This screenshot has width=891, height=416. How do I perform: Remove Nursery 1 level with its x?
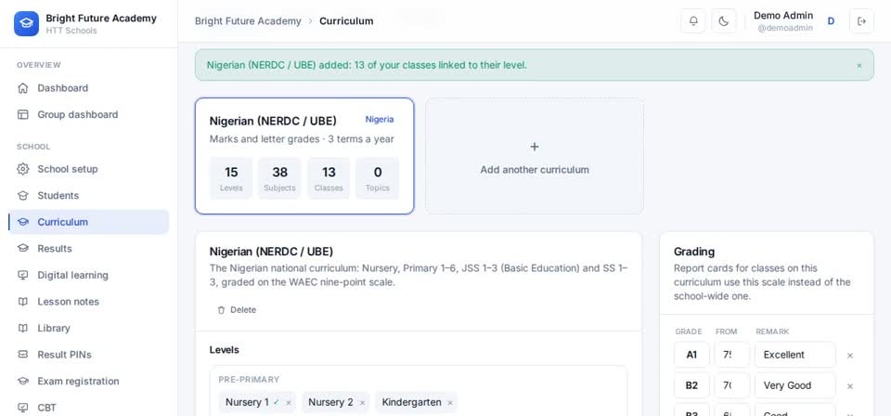(289, 403)
